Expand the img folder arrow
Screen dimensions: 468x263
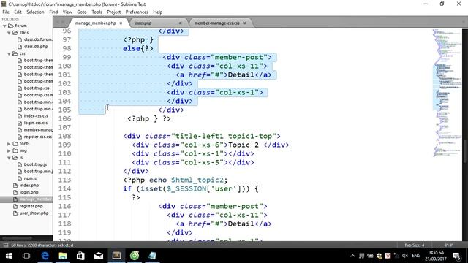9,151
